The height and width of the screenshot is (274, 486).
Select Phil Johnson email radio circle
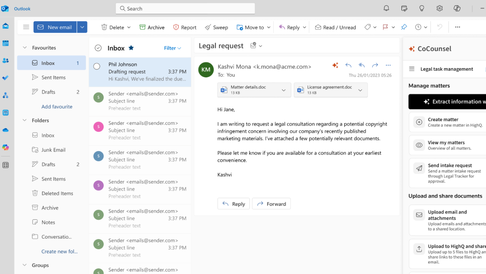point(97,66)
